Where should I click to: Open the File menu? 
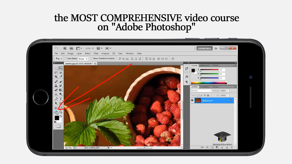pos(56,54)
